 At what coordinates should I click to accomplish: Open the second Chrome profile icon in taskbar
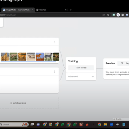pos(57,125)
